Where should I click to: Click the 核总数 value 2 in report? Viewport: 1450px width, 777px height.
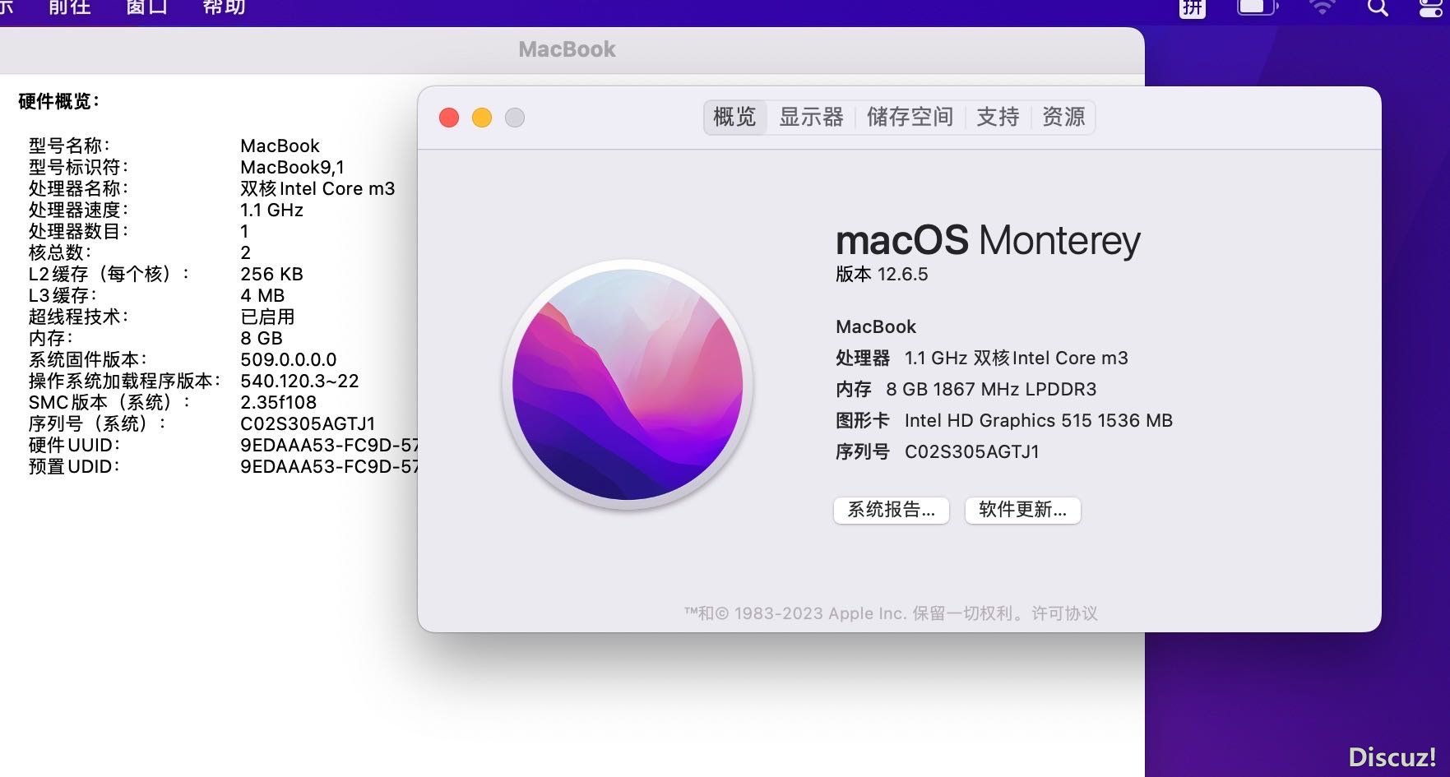pyautogui.click(x=245, y=252)
